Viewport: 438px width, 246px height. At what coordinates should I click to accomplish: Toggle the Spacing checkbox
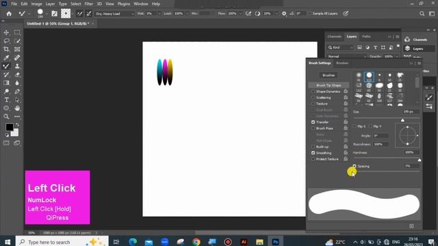point(355,166)
